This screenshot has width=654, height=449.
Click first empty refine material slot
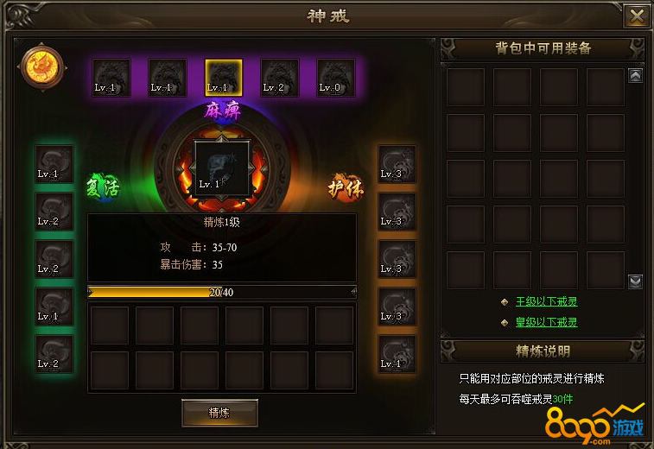click(x=109, y=326)
